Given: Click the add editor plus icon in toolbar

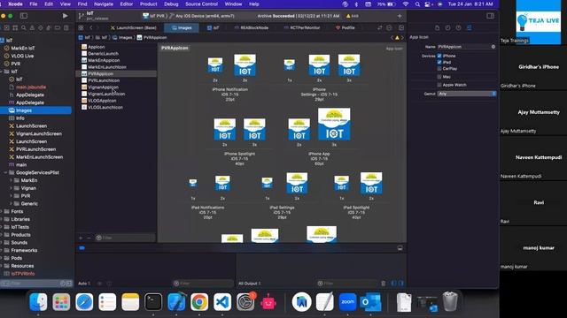Looking at the screenshot, I should coord(400,16).
